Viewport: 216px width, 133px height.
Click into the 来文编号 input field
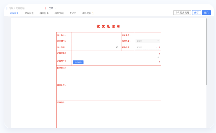[147, 35]
